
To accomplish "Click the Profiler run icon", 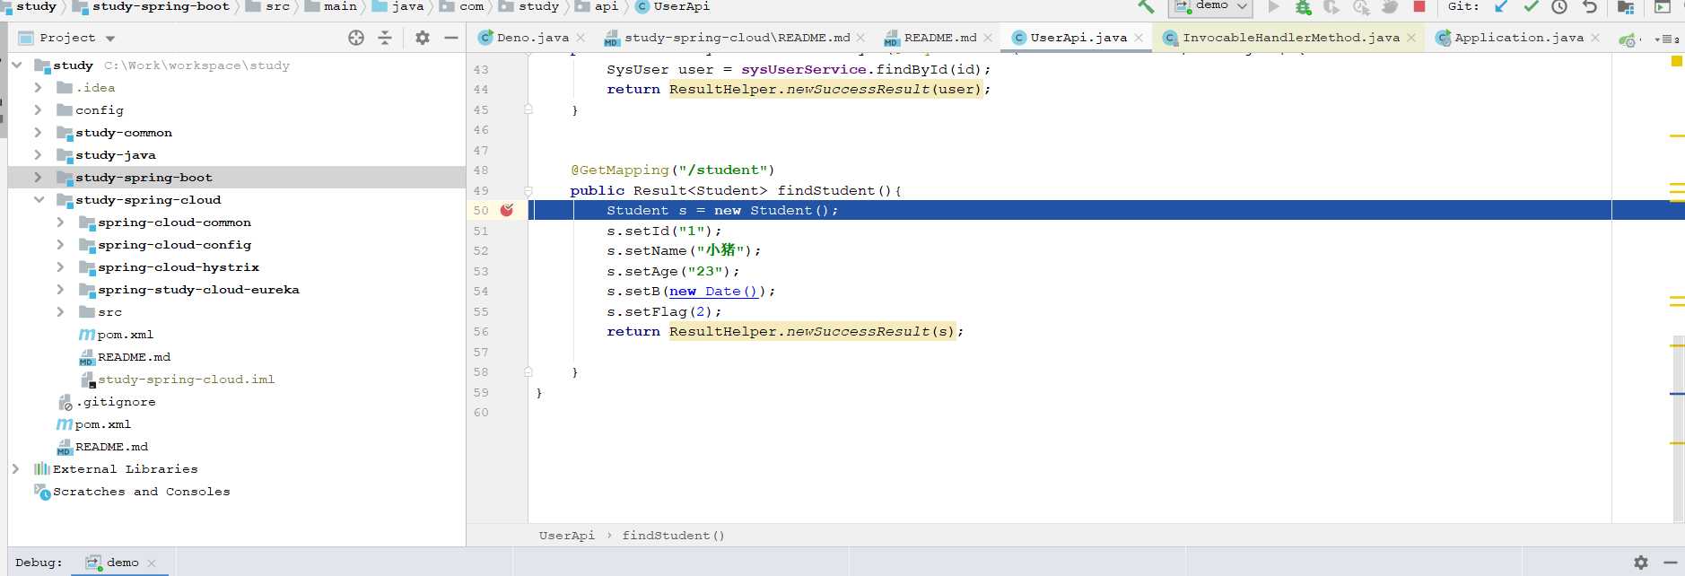I will click(1361, 7).
